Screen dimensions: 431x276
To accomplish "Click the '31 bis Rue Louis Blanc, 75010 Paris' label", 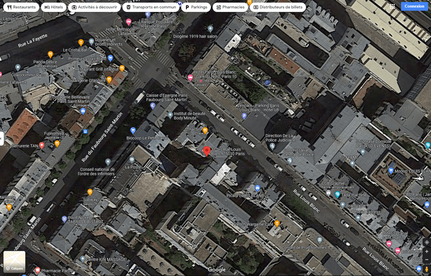I will click(228, 152).
